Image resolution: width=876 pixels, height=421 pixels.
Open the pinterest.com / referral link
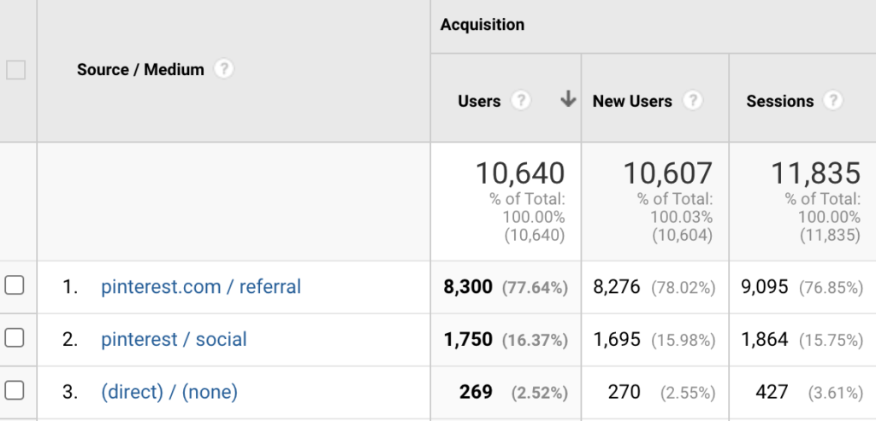[x=201, y=287]
